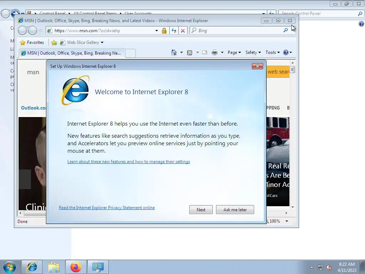Close the Set Up Internet Explorer 8 dialog
Image resolution: width=365 pixels, height=274 pixels.
coord(257,66)
